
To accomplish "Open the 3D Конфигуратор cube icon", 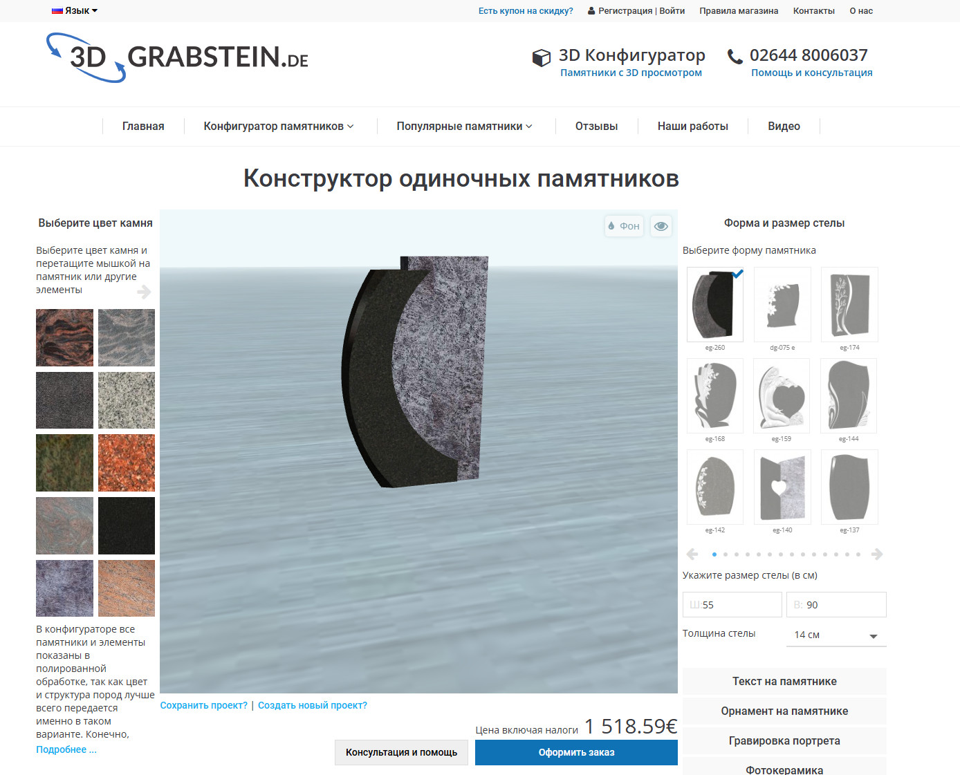I will coord(540,57).
